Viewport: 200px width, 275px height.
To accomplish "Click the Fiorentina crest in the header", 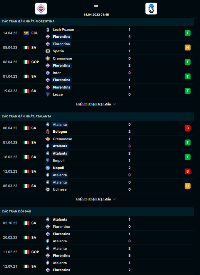I will click(x=41, y=9).
